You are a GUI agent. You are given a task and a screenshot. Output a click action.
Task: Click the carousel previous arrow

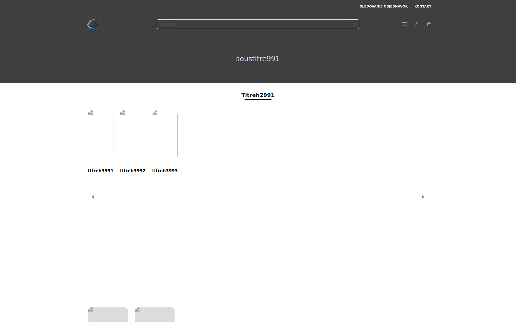[93, 197]
